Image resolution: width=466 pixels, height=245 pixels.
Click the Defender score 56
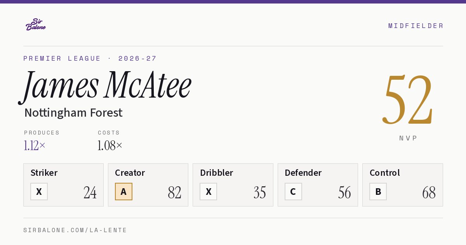[344, 192]
